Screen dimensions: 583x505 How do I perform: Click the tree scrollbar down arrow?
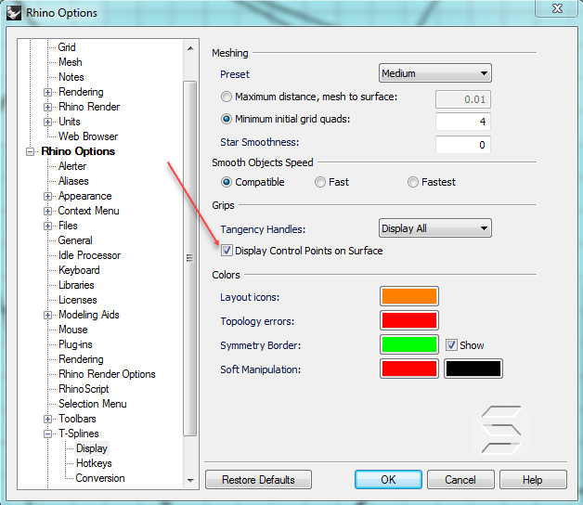(x=190, y=481)
